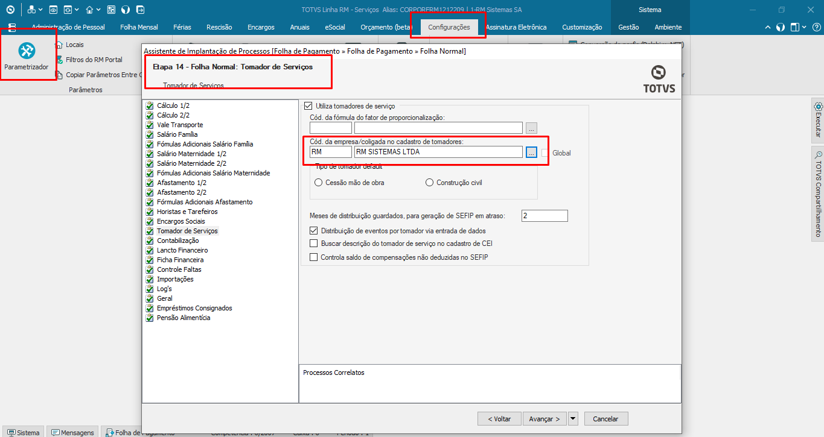Select Empréstimos Consignados step
The width and height of the screenshot is (824, 437).
coord(194,308)
